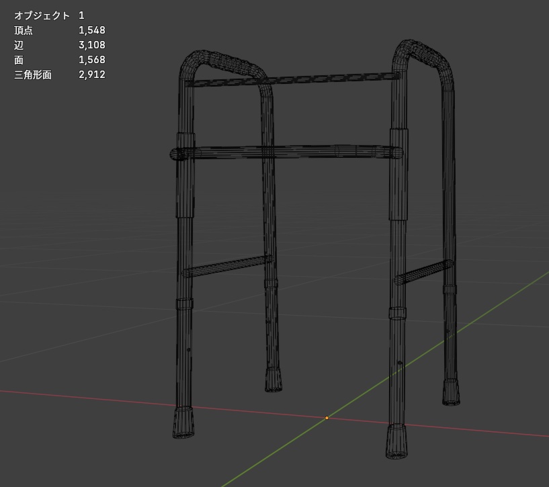Click the right side lower brace bar

click(x=423, y=272)
